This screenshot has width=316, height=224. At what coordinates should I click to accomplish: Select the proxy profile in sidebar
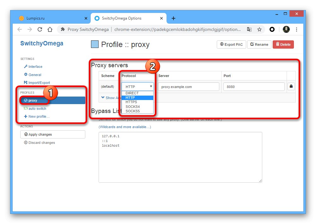tap(53, 100)
